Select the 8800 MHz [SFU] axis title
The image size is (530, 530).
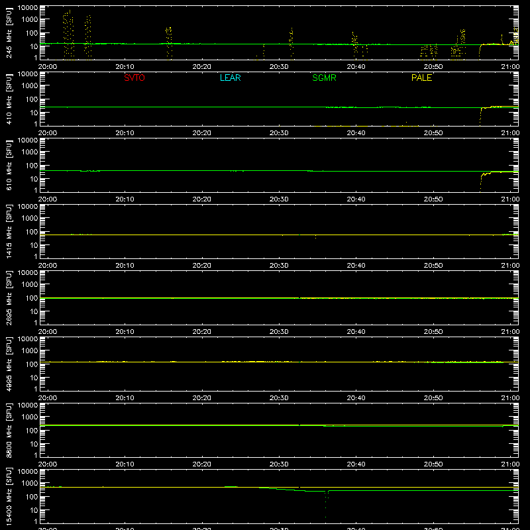pos(9,430)
